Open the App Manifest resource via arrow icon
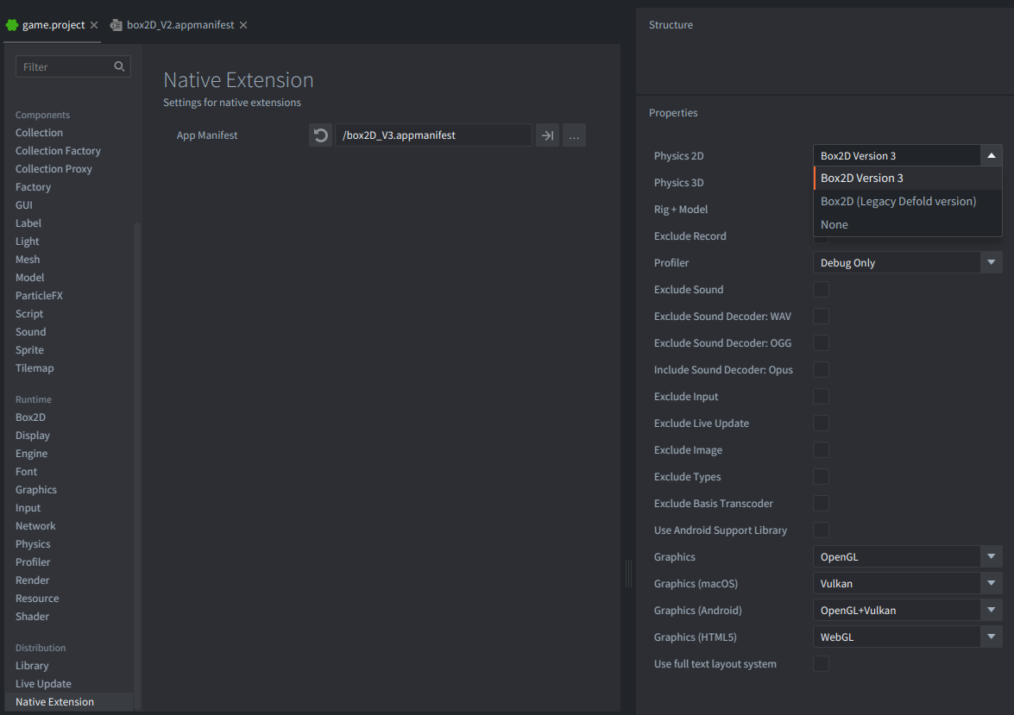The width and height of the screenshot is (1014, 715). coord(547,135)
